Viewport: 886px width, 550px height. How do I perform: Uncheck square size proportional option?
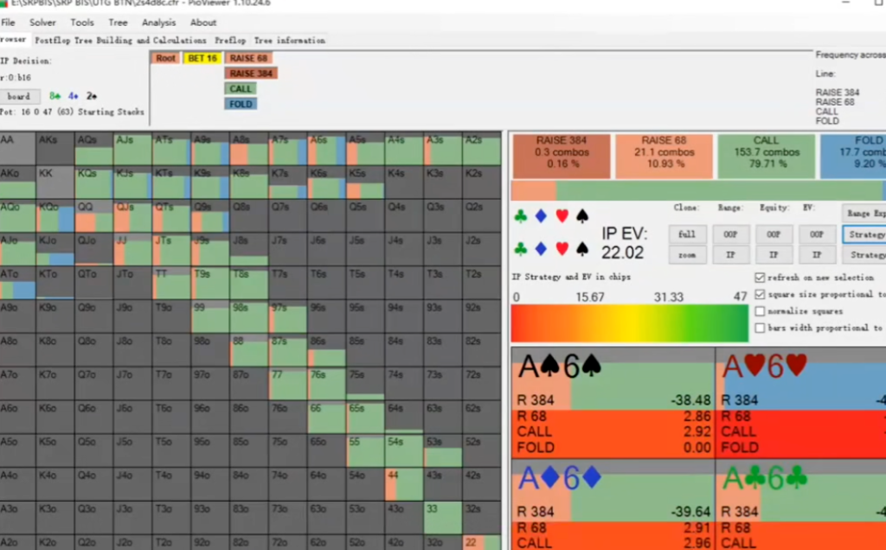(x=760, y=294)
